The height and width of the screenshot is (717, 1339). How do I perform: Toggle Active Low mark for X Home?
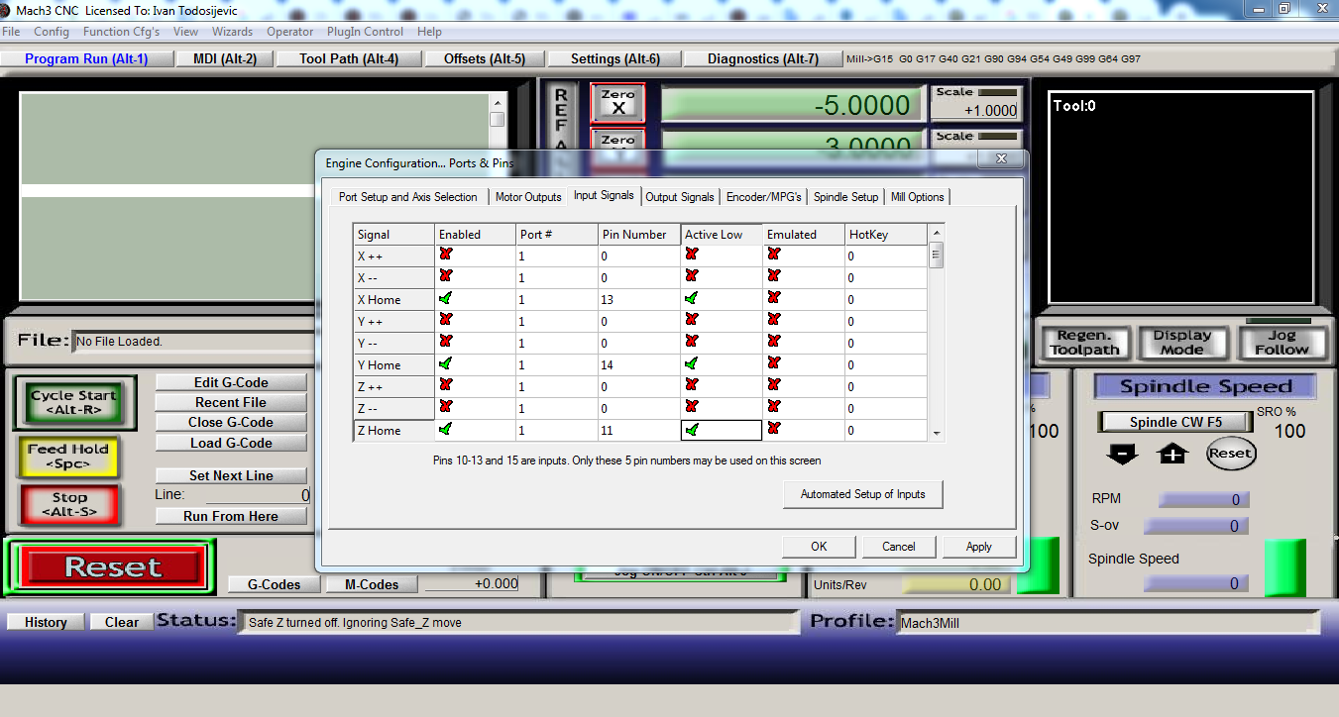click(692, 298)
